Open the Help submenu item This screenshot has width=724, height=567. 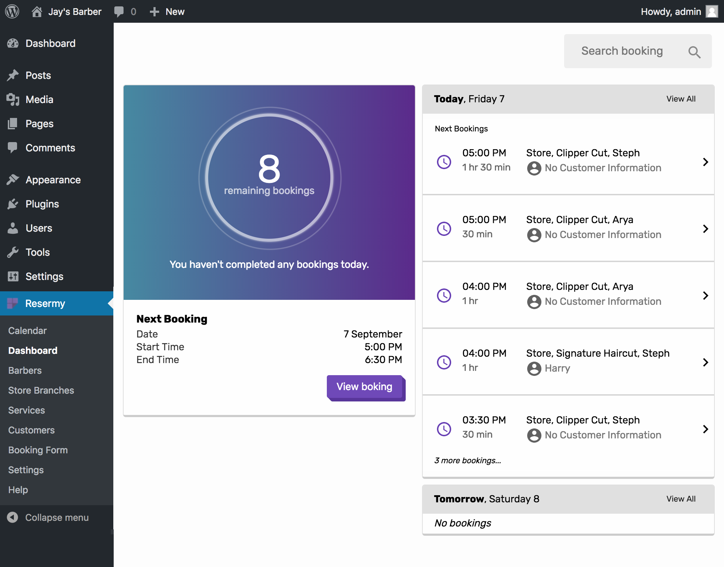[x=18, y=490]
